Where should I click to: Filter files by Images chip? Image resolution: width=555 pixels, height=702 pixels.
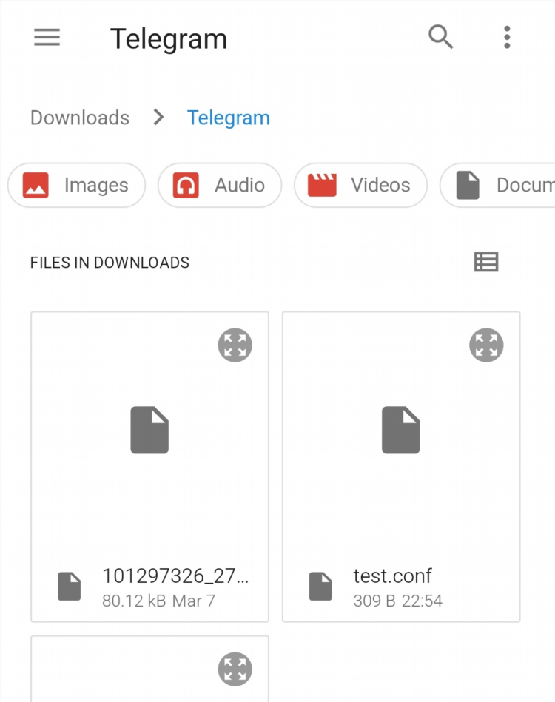pos(77,185)
